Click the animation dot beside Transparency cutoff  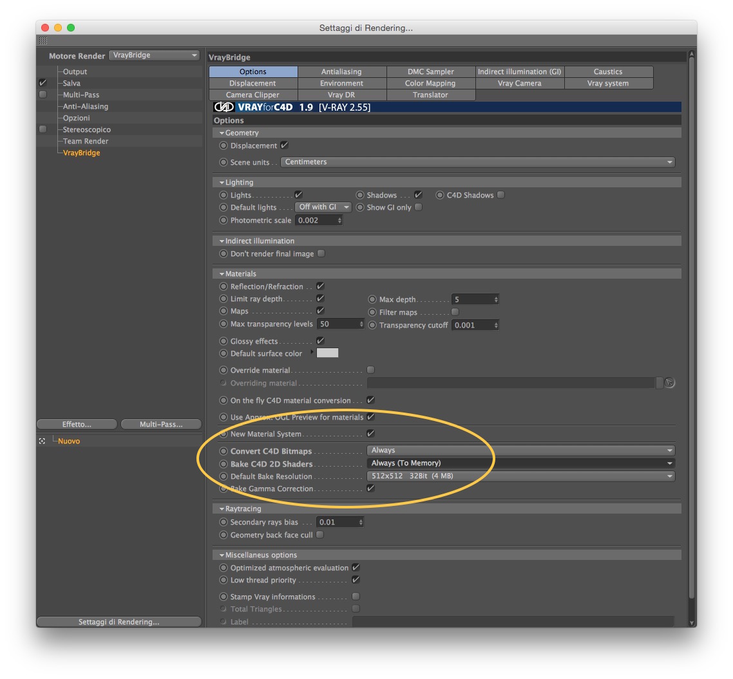coord(372,325)
